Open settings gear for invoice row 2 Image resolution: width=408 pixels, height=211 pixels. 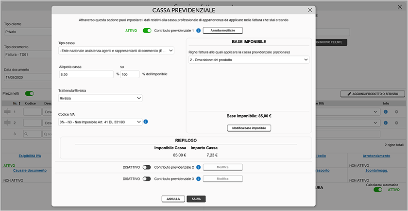(396, 123)
